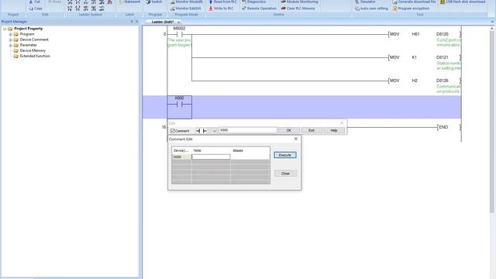Close the Project Manager panel
Viewport: 496px width, 279px height.
coord(137,22)
